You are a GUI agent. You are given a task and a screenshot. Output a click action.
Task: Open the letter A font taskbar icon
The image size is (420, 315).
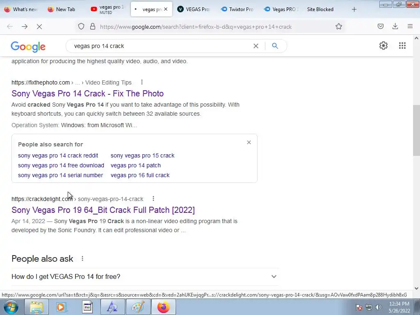(x=112, y=307)
